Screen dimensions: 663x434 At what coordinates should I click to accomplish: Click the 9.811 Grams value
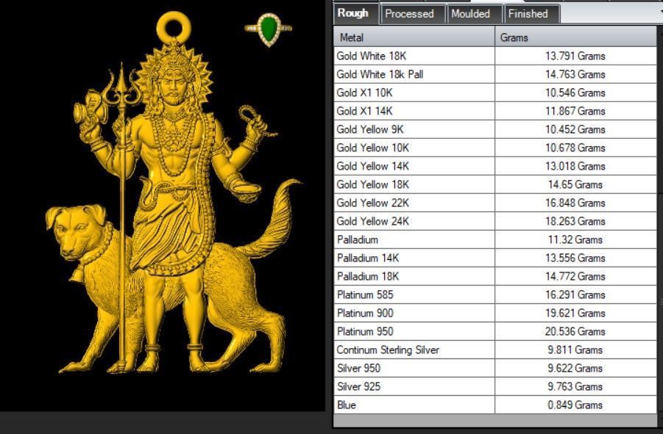[x=575, y=350]
